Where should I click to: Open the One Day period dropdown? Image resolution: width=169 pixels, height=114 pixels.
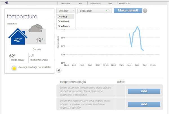click(x=66, y=11)
